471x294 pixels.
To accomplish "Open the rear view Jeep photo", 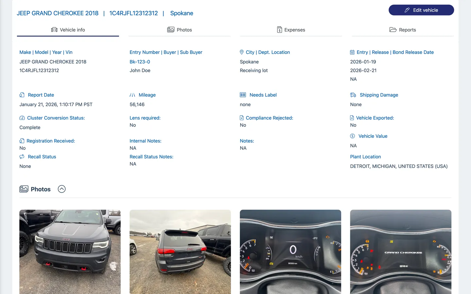I will click(180, 252).
